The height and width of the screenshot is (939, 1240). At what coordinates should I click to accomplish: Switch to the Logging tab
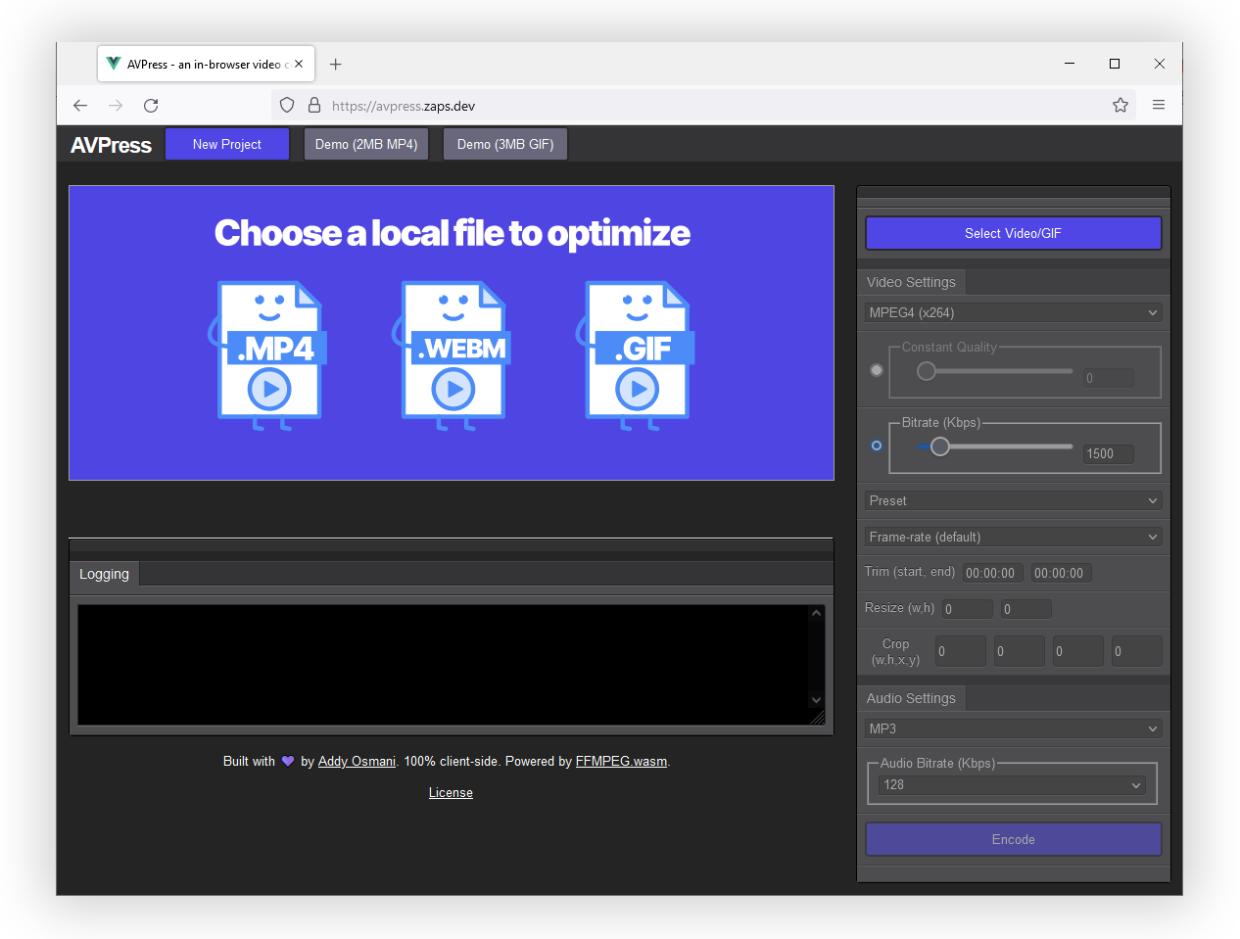coord(104,574)
